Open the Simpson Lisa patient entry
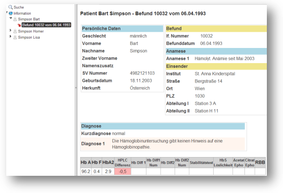 (29, 37)
